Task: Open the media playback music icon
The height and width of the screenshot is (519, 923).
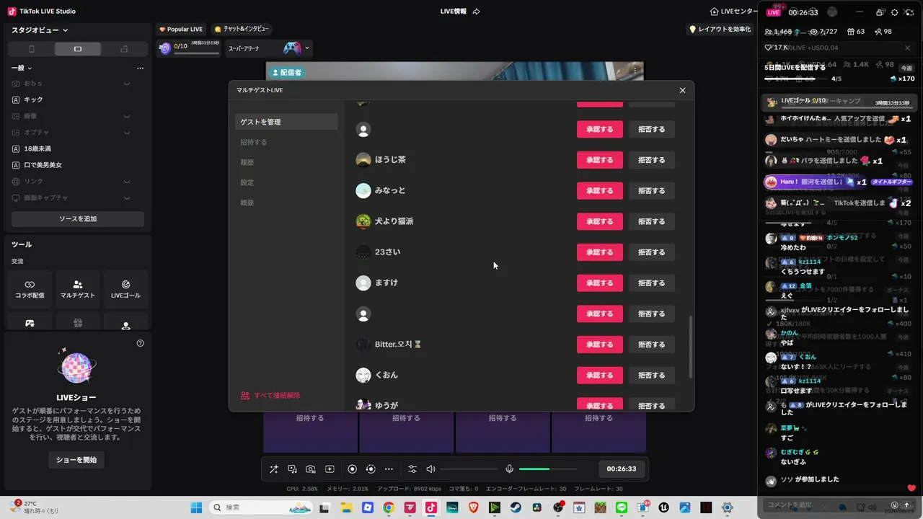Action: point(293,469)
